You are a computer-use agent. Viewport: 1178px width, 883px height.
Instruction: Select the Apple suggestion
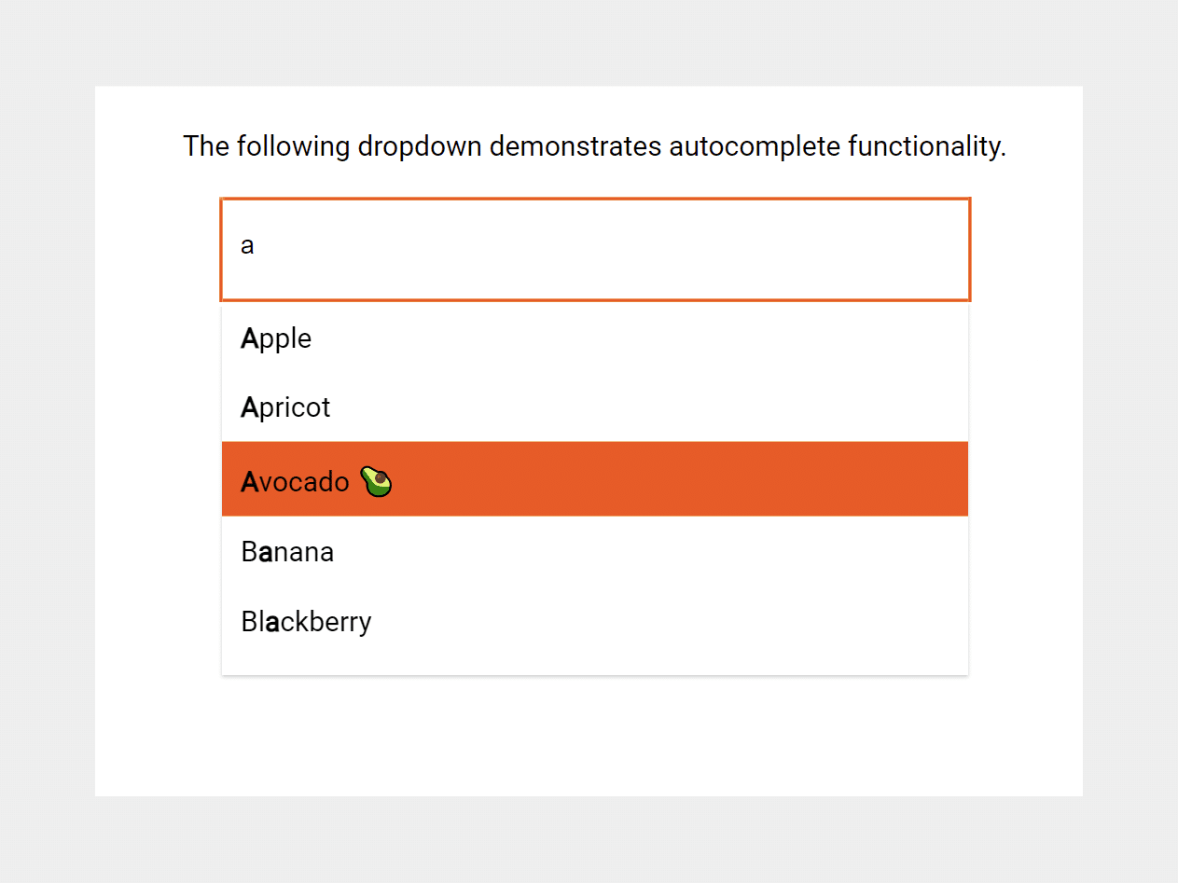pos(276,338)
